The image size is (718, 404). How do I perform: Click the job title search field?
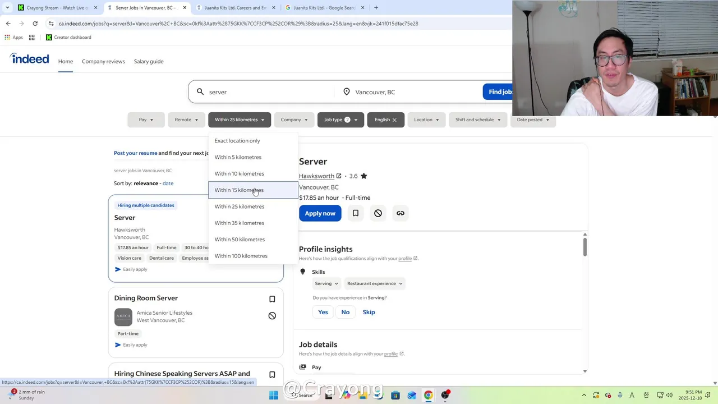tap(261, 92)
